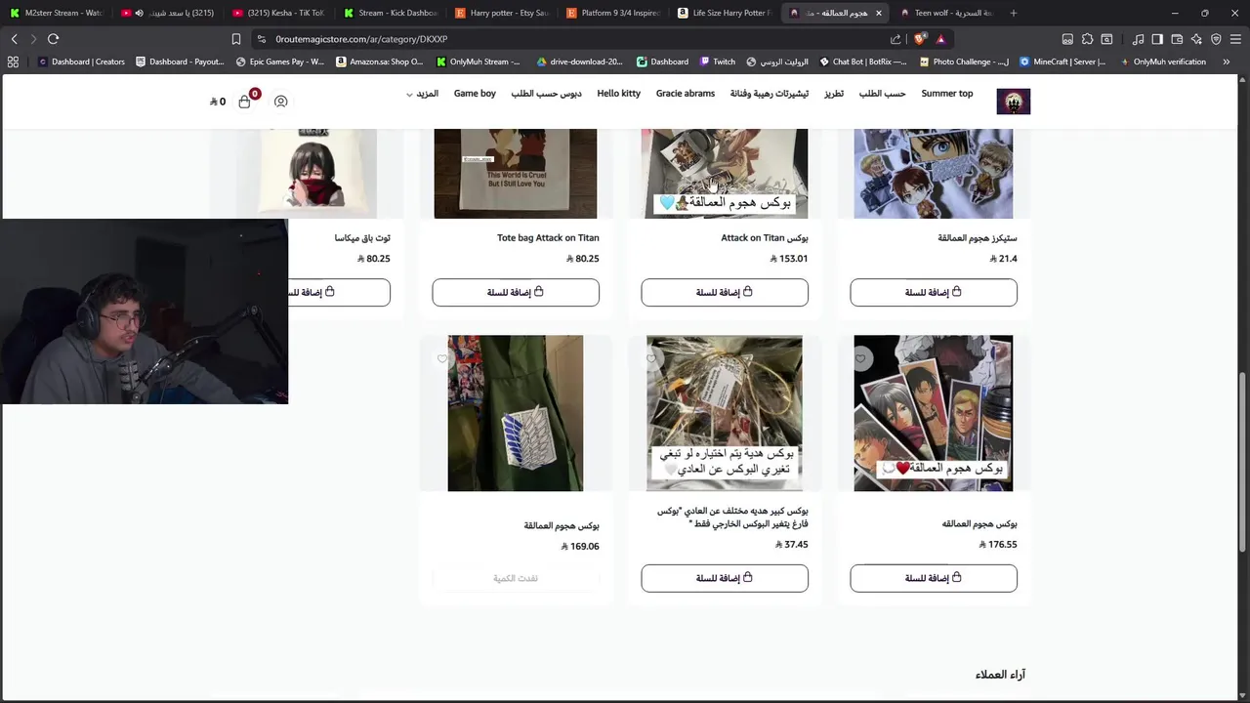Bookmark this page using the bookmark icon
This screenshot has width=1250, height=703.
235,39
